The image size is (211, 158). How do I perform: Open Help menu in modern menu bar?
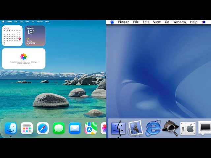tap(47, 21)
